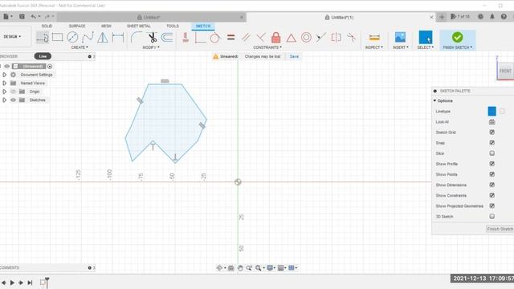Image resolution: width=514 pixels, height=289 pixels.
Task: Click the Finish Sketch palette button
Action: click(x=500, y=229)
